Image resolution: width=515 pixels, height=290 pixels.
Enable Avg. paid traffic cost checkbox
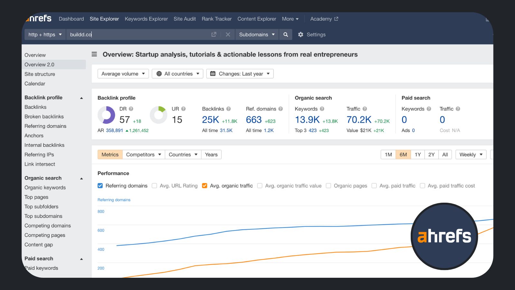pos(422,186)
